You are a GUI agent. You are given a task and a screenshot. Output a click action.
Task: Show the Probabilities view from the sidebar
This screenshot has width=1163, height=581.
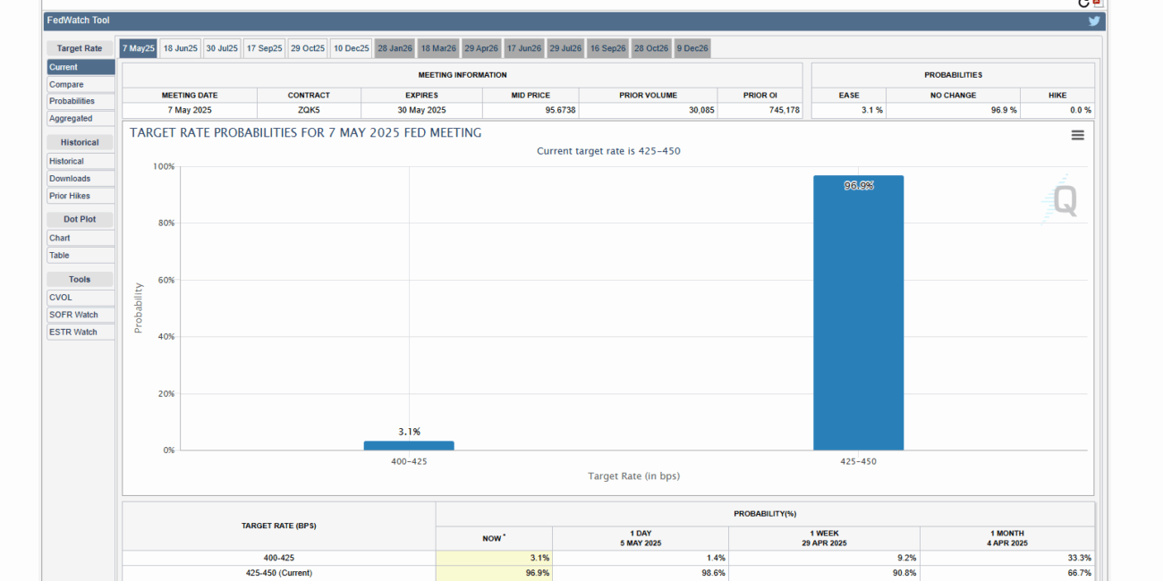pos(81,102)
